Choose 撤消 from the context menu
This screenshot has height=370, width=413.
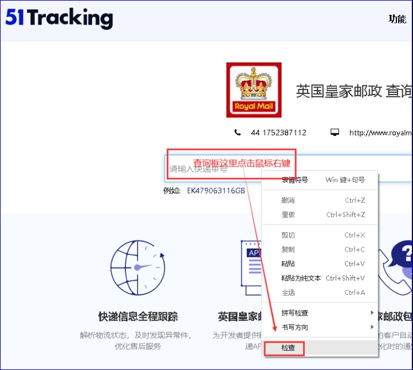(320, 200)
